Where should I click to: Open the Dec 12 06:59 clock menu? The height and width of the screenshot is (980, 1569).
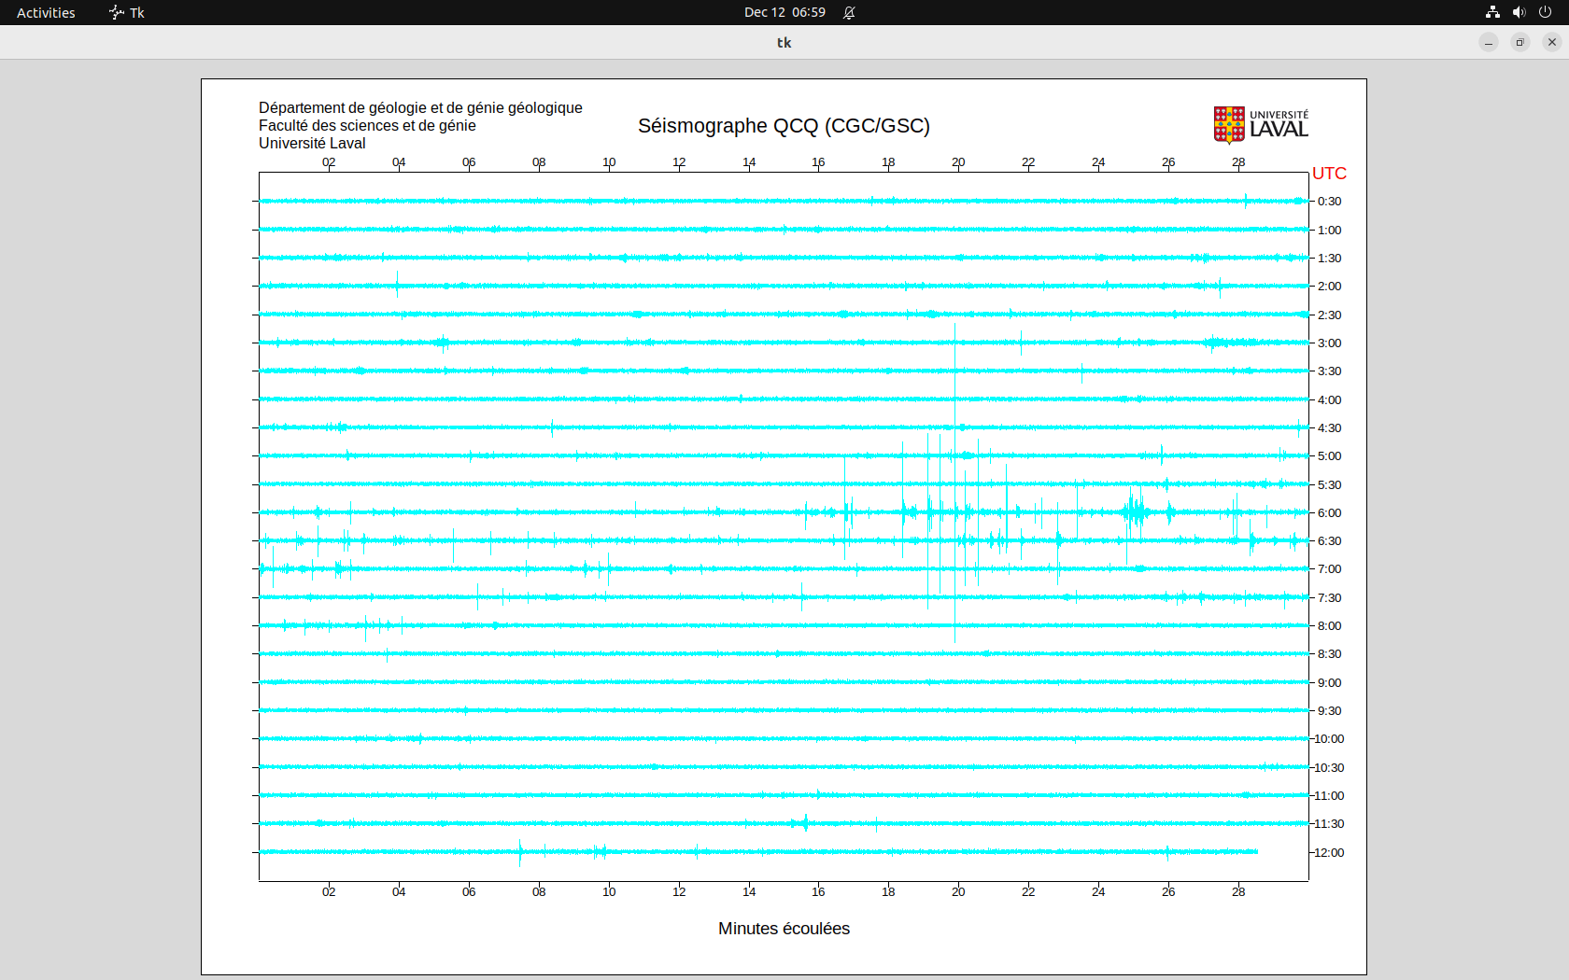[784, 12]
